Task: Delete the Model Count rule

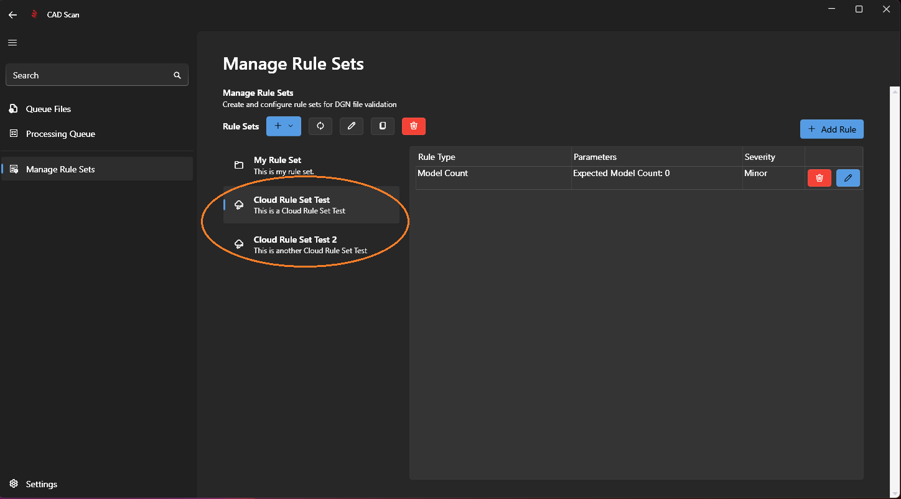Action: tap(819, 178)
